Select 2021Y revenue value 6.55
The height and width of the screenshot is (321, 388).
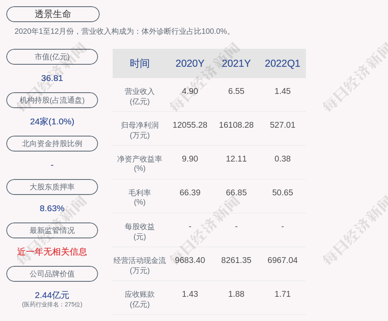236,91
